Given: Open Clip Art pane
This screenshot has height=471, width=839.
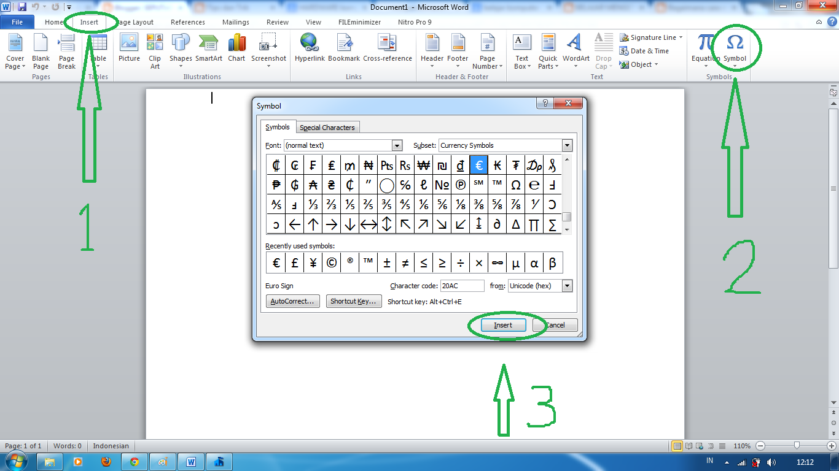Looking at the screenshot, I should pyautogui.click(x=155, y=52).
